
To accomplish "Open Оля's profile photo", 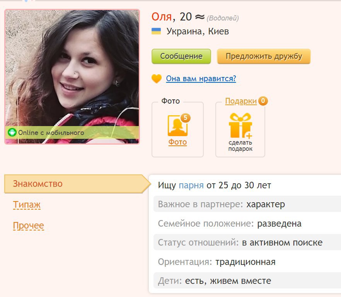I will coord(72,77).
